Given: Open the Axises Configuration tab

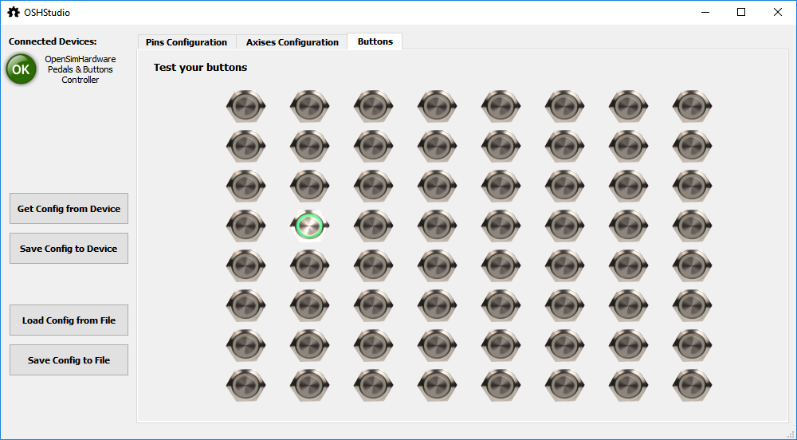Looking at the screenshot, I should (292, 42).
